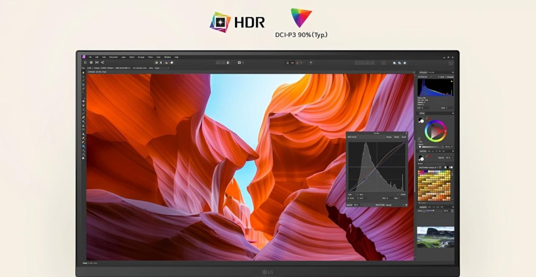Open the Window menu
536x277 pixels.
click(167, 57)
